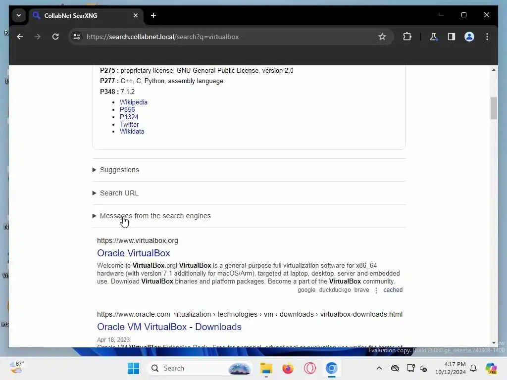Screen dimensions: 507x380
Task: Click the scrollbar down arrow
Action: (494, 343)
